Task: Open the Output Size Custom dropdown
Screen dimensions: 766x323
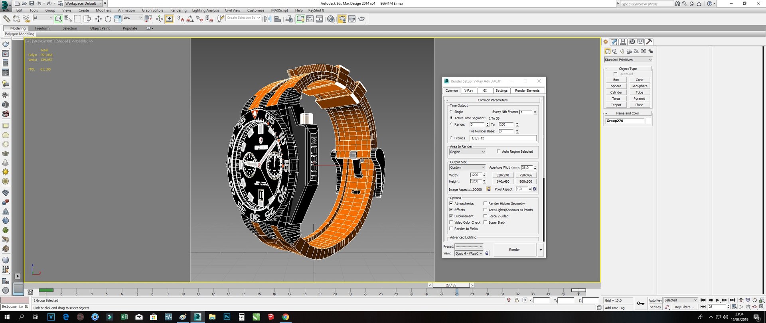Action: [x=467, y=167]
